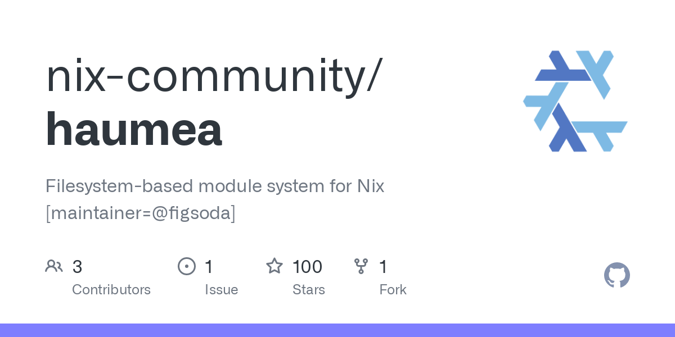Click the Stars star icon
Image resolution: width=675 pixels, height=337 pixels.
click(274, 266)
